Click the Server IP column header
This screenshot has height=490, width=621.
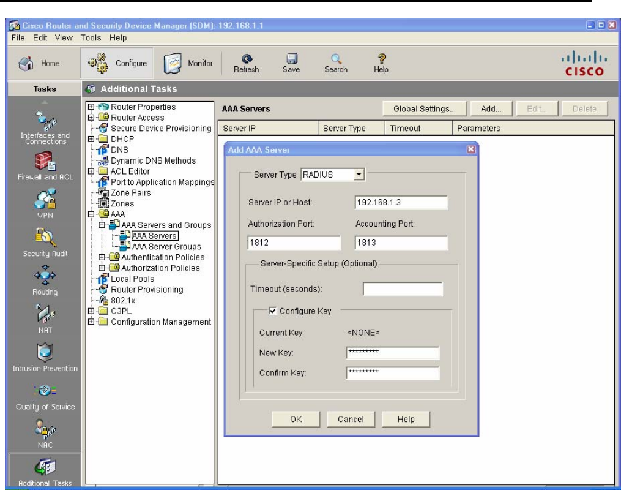[x=268, y=128]
